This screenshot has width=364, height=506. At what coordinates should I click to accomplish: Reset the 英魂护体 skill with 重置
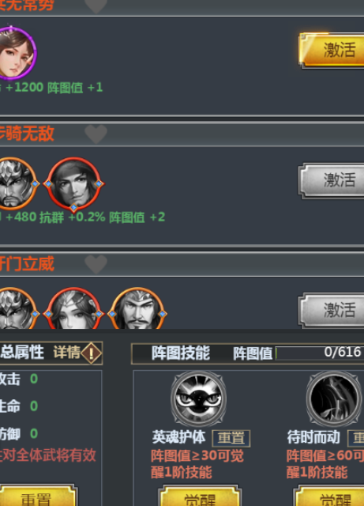click(x=231, y=438)
